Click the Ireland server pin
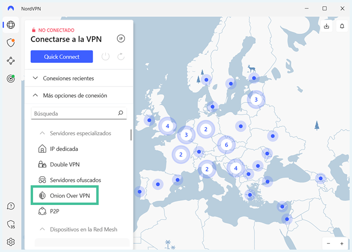This screenshot has width=352, height=252. tap(149, 120)
